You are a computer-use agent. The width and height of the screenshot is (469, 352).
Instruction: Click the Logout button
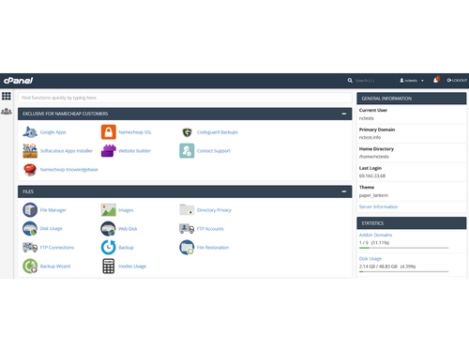click(457, 81)
